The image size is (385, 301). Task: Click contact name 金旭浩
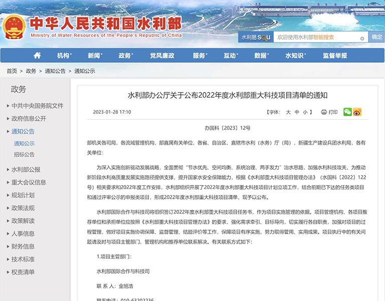tap(126, 286)
